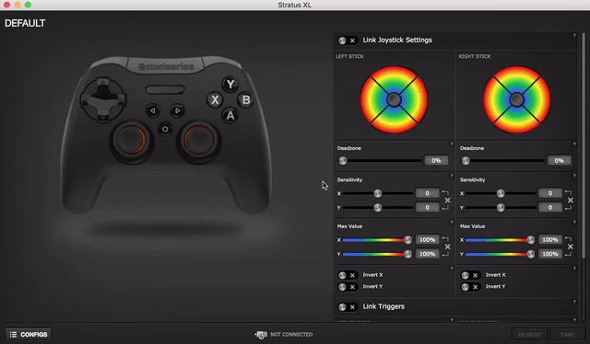Click the controller's center home circle button

[x=165, y=129]
